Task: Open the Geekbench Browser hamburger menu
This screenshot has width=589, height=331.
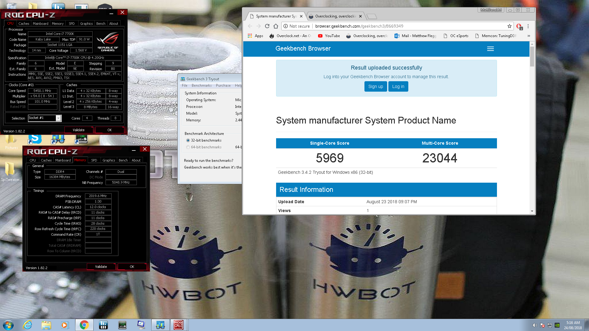Action: [x=491, y=49]
